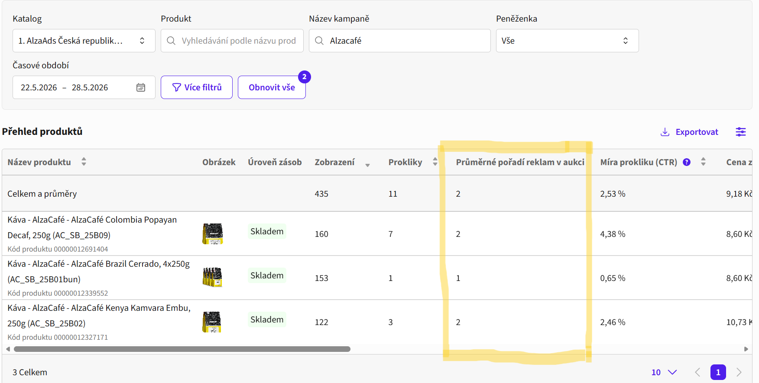759x383 pixels.
Task: Go to the previous page arrow
Action: click(697, 372)
